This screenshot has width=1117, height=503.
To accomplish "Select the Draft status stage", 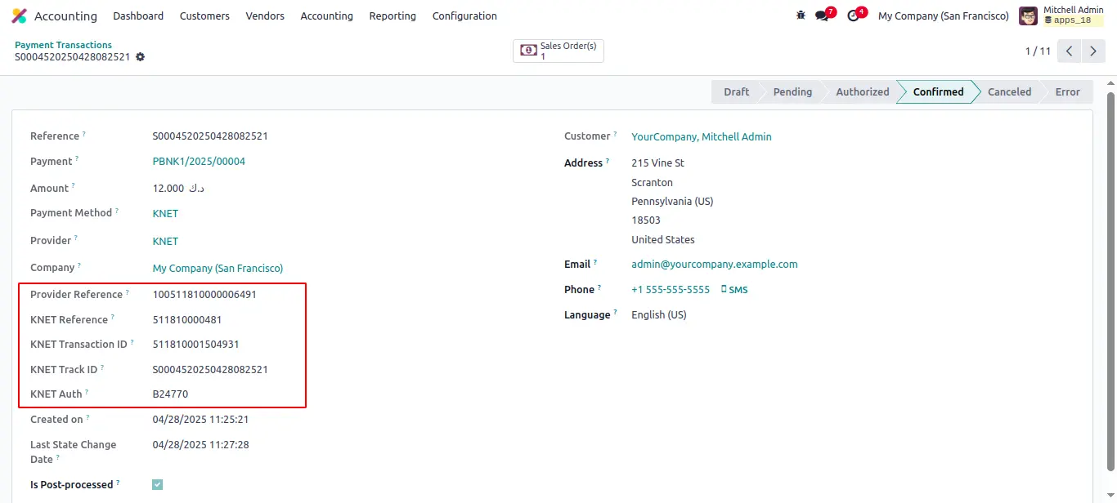I will (x=736, y=91).
